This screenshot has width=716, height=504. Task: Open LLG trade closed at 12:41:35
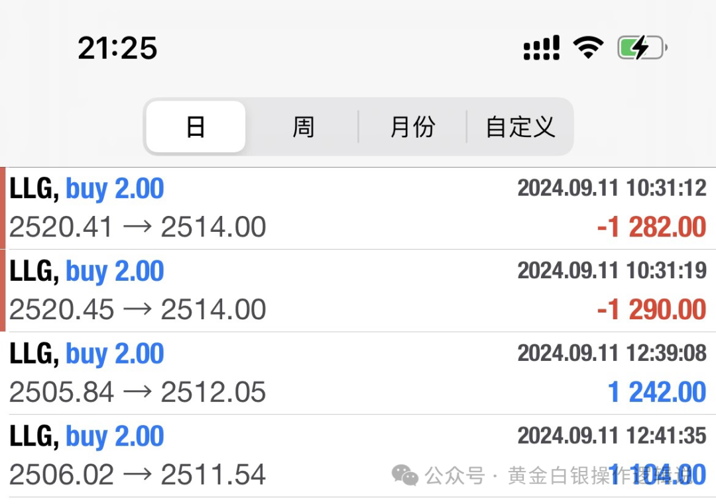click(x=358, y=456)
